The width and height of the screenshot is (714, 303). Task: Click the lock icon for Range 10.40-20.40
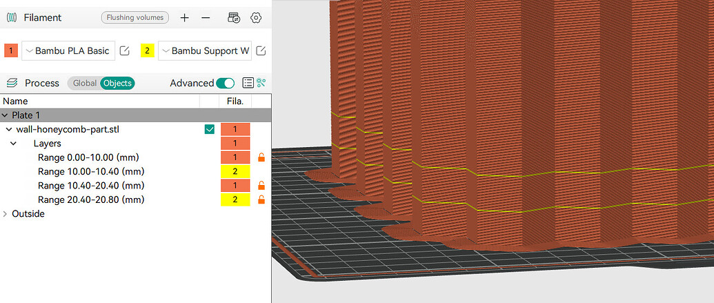pyautogui.click(x=261, y=186)
